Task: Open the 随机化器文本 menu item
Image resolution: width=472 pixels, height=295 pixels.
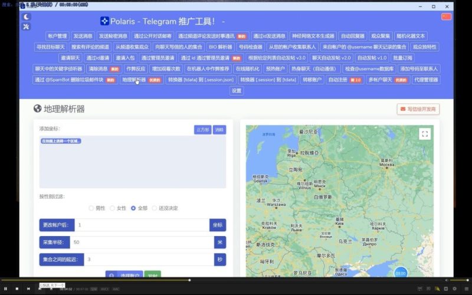Action: [x=411, y=36]
